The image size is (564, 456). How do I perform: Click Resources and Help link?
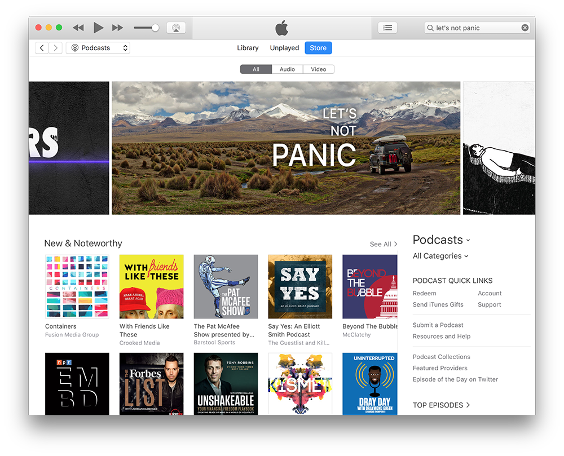coord(442,337)
